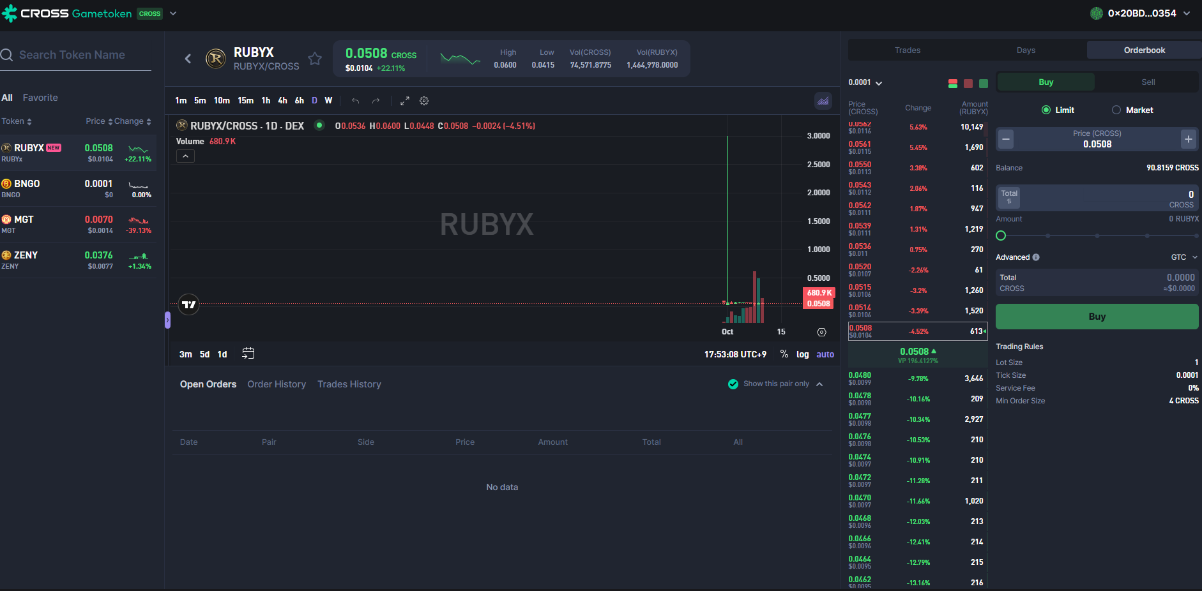Open the Trades tab
1202x591 pixels.
pos(908,50)
